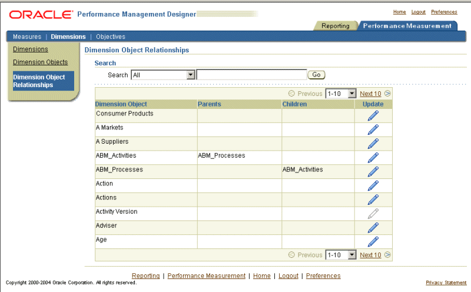The height and width of the screenshot is (292, 471).
Task: Open Dimension Objects in side navigation
Action: coord(40,62)
